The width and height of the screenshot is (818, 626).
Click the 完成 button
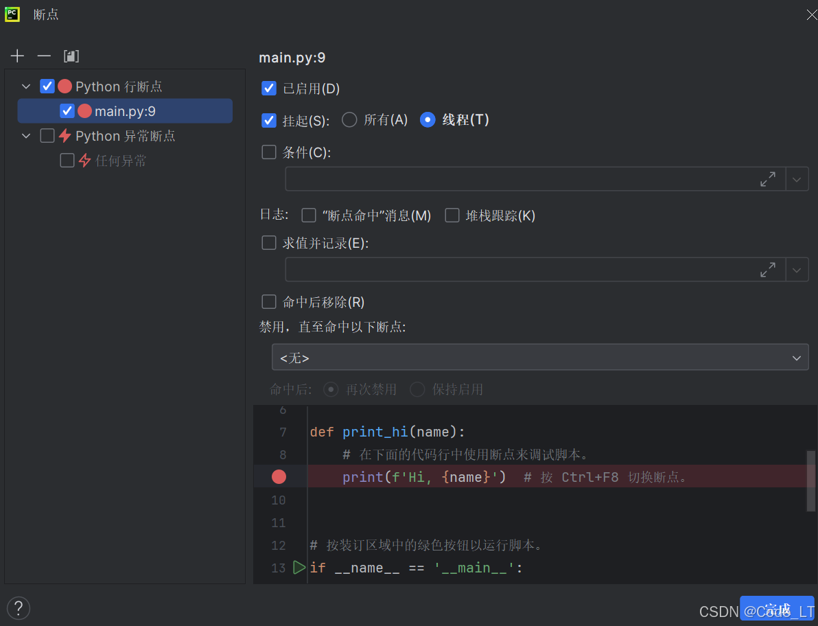click(x=777, y=608)
